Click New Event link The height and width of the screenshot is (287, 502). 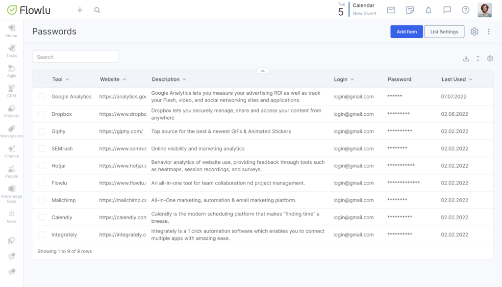pos(364,13)
